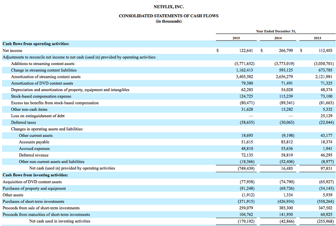Select the value 79,380
The width and height of the screenshot is (336, 226).
[247, 83]
